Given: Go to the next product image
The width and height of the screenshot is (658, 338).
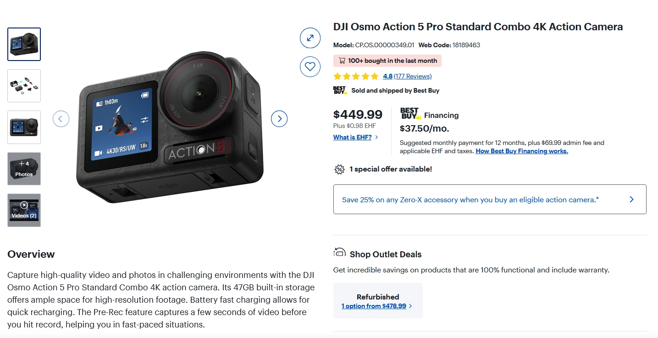Looking at the screenshot, I should pyautogui.click(x=279, y=119).
